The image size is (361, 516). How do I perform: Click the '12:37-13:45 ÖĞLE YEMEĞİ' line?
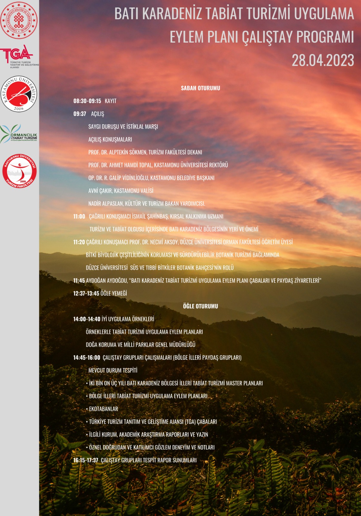[100, 293]
